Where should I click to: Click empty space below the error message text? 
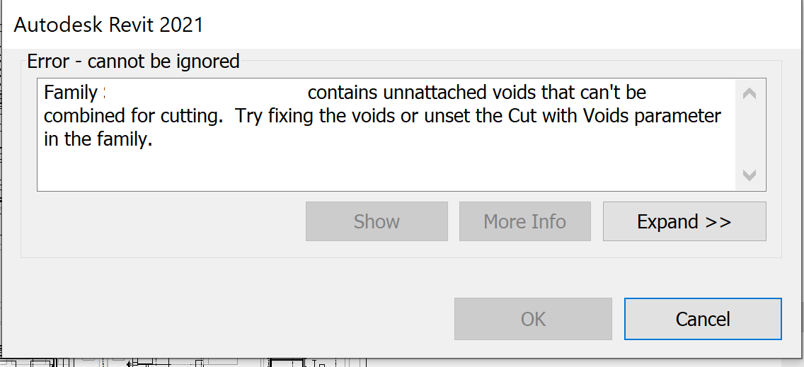click(x=354, y=170)
